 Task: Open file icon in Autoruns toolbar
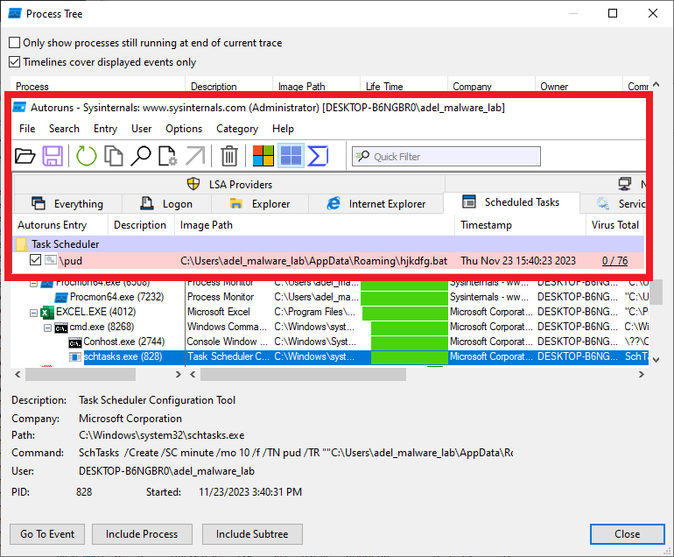pyautogui.click(x=25, y=156)
